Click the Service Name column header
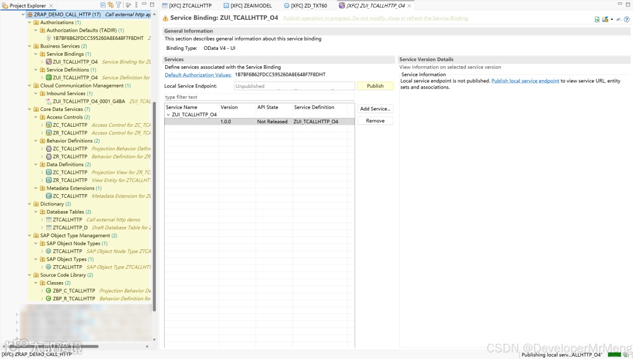This screenshot has width=633, height=359. click(x=192, y=107)
